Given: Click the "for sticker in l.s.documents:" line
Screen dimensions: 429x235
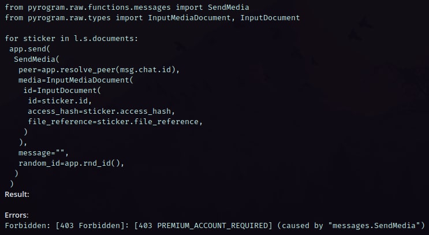Looking at the screenshot, I should (x=72, y=38).
